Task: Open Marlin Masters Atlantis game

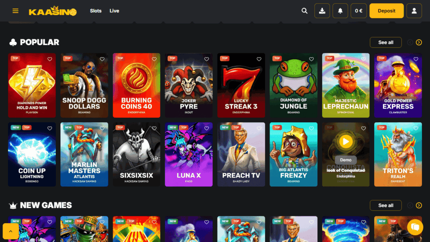Action: click(84, 155)
